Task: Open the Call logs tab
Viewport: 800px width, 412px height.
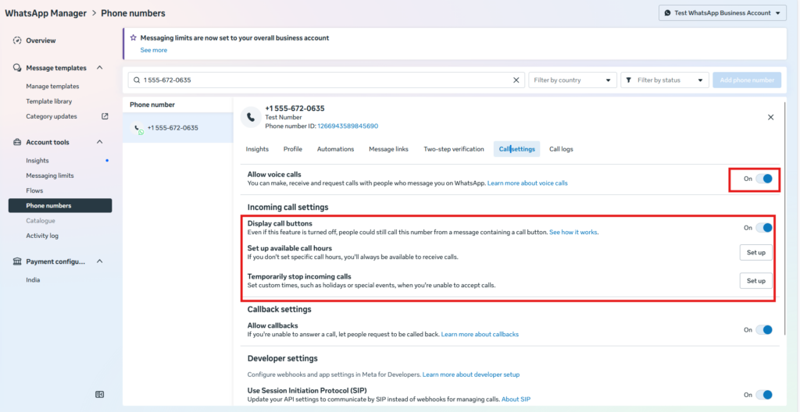Action: tap(561, 149)
